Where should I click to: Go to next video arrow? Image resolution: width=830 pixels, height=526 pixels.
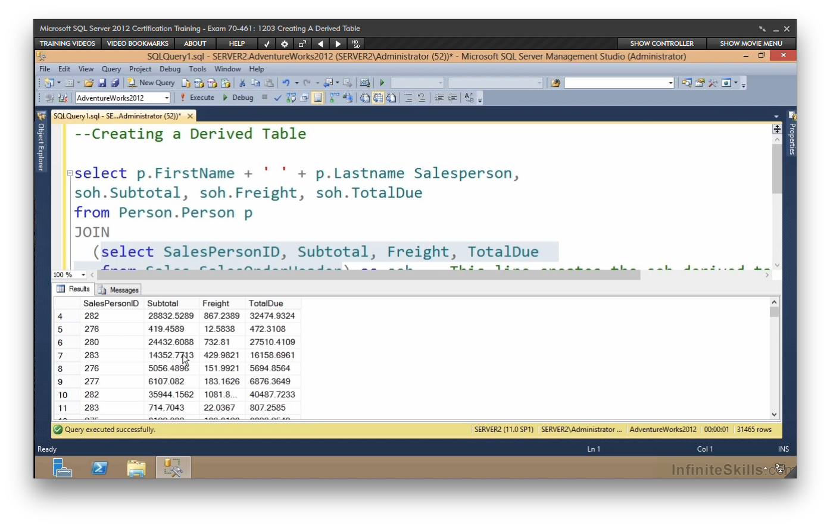click(338, 43)
